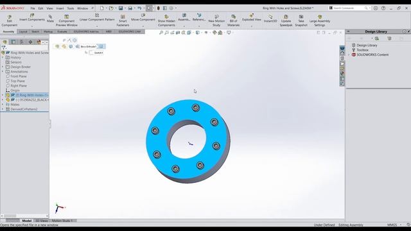Expand the Ring With Holes component
The image size is (411, 231).
[3, 95]
